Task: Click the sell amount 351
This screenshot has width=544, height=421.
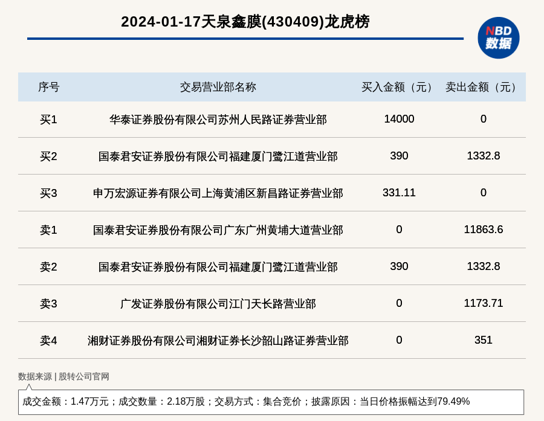Action: pyautogui.click(x=484, y=340)
